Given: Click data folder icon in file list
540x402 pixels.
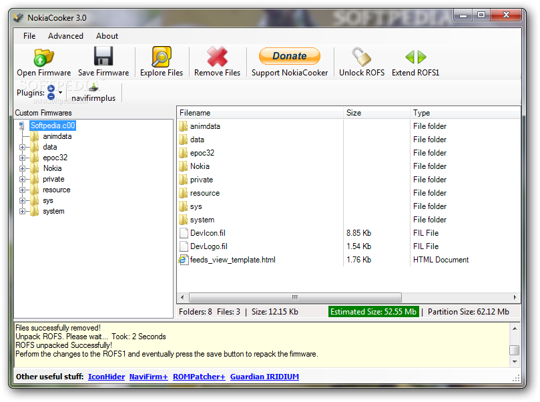Looking at the screenshot, I should 183,140.
